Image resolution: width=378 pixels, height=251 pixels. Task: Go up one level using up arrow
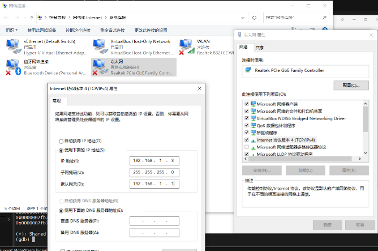[x=32, y=18]
